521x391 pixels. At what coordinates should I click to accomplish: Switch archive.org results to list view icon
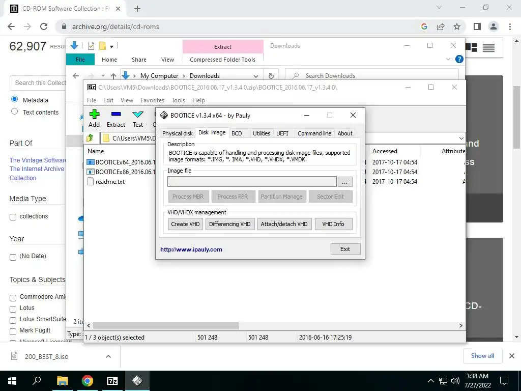488,48
